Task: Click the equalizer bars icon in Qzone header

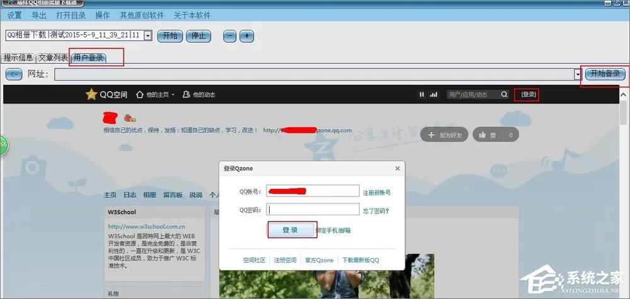Action: click(x=433, y=94)
